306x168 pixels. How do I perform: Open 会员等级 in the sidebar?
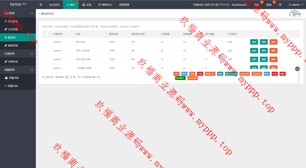click(x=13, y=29)
